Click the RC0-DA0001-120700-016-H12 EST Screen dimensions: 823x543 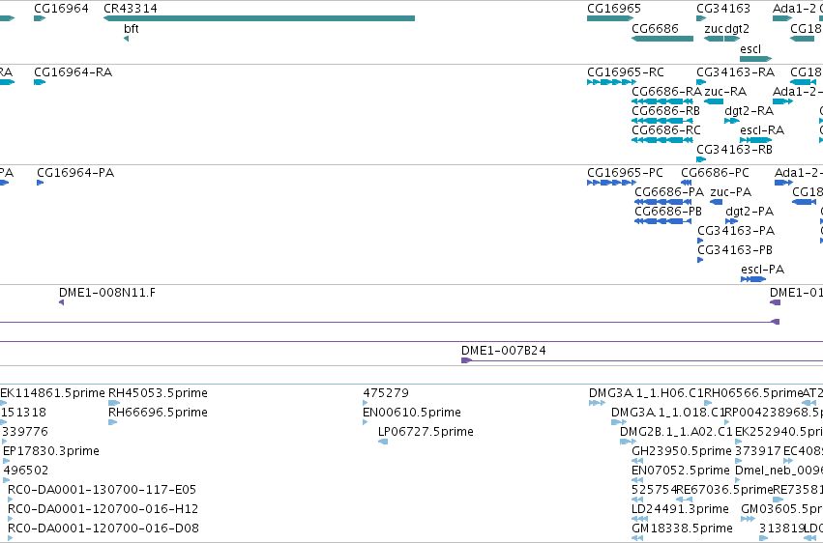[x=10, y=520]
